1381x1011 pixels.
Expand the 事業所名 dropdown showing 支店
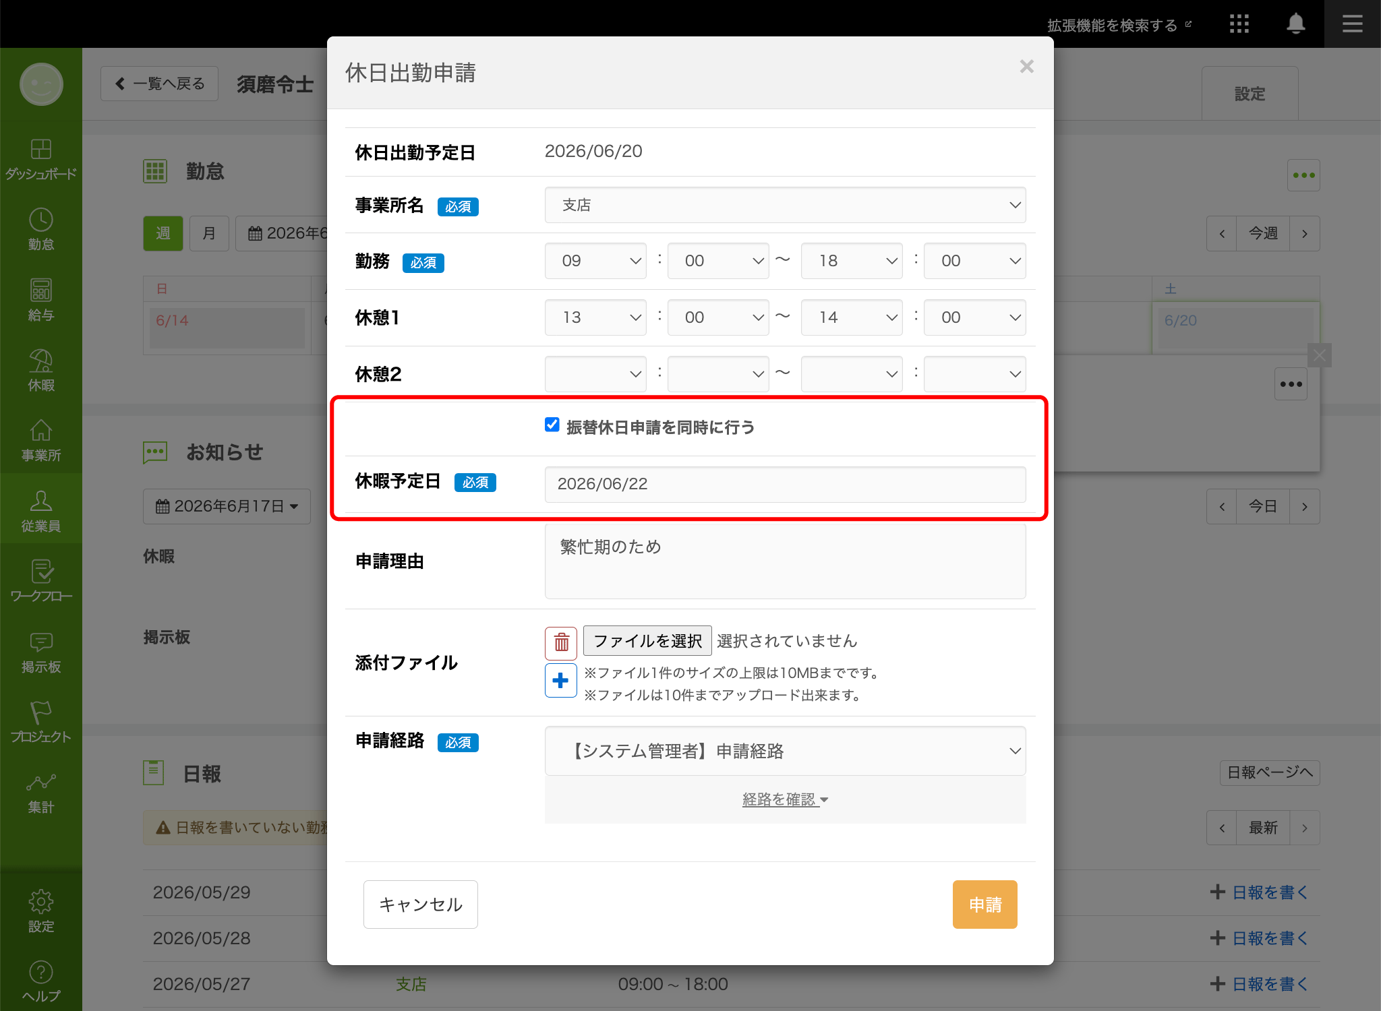click(785, 205)
